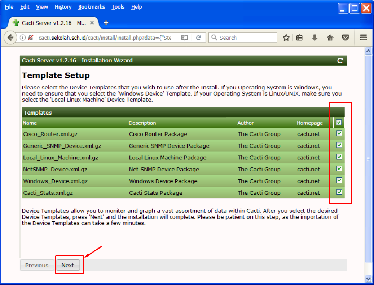The width and height of the screenshot is (374, 285).
Task: Reload page using address bar reload icon
Action: click(x=198, y=38)
